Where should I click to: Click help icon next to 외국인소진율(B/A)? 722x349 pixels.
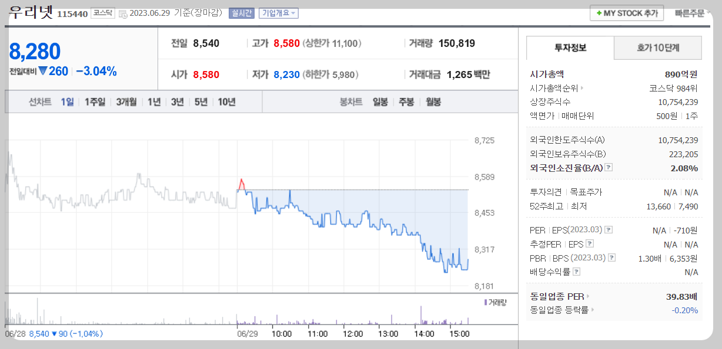pos(609,168)
